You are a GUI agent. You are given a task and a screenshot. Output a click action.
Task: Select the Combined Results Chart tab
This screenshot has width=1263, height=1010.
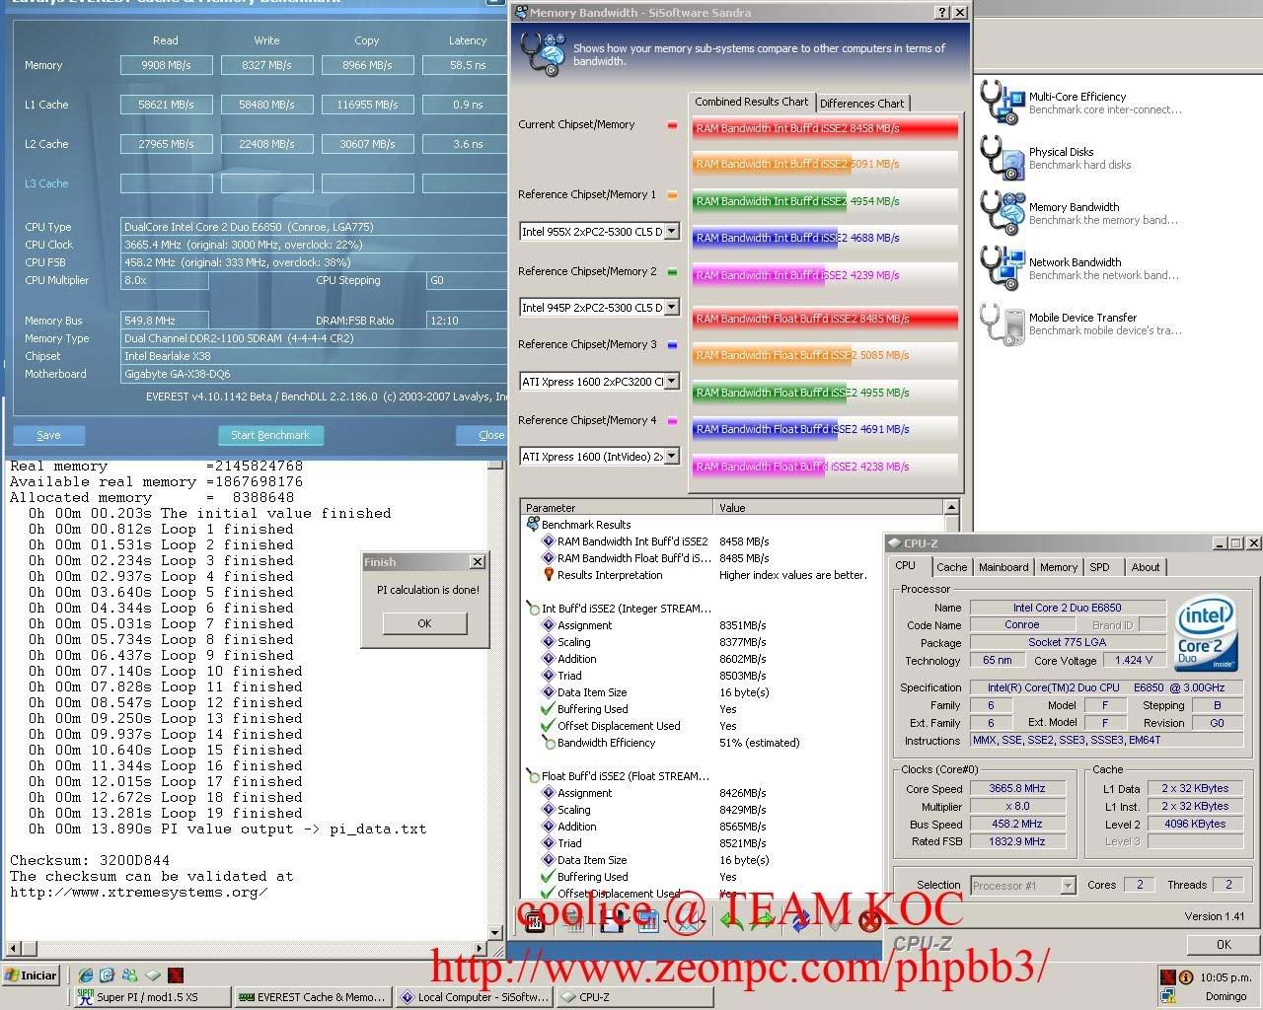point(751,102)
